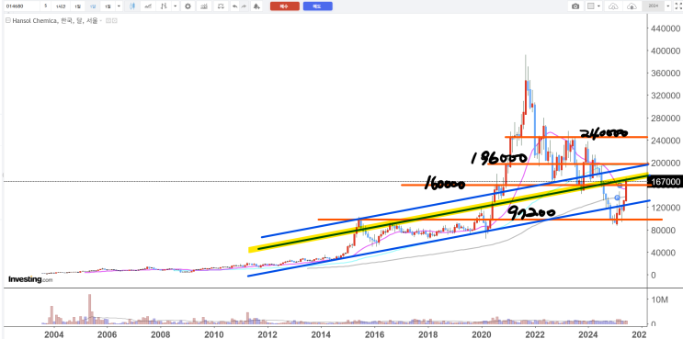The height and width of the screenshot is (339, 683).
Task: Open dropdown arrow next to 2024
Action: click(x=667, y=6)
